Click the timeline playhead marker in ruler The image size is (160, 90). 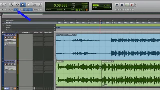[x=101, y=22]
